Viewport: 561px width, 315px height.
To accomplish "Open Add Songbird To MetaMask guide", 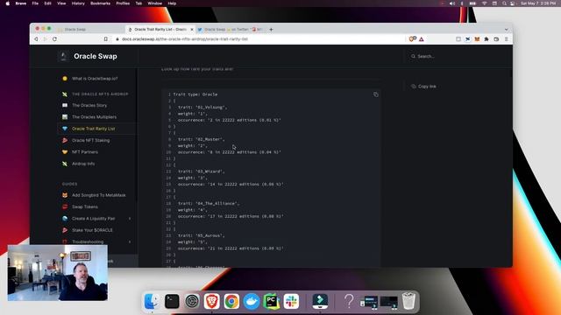I will coord(99,195).
